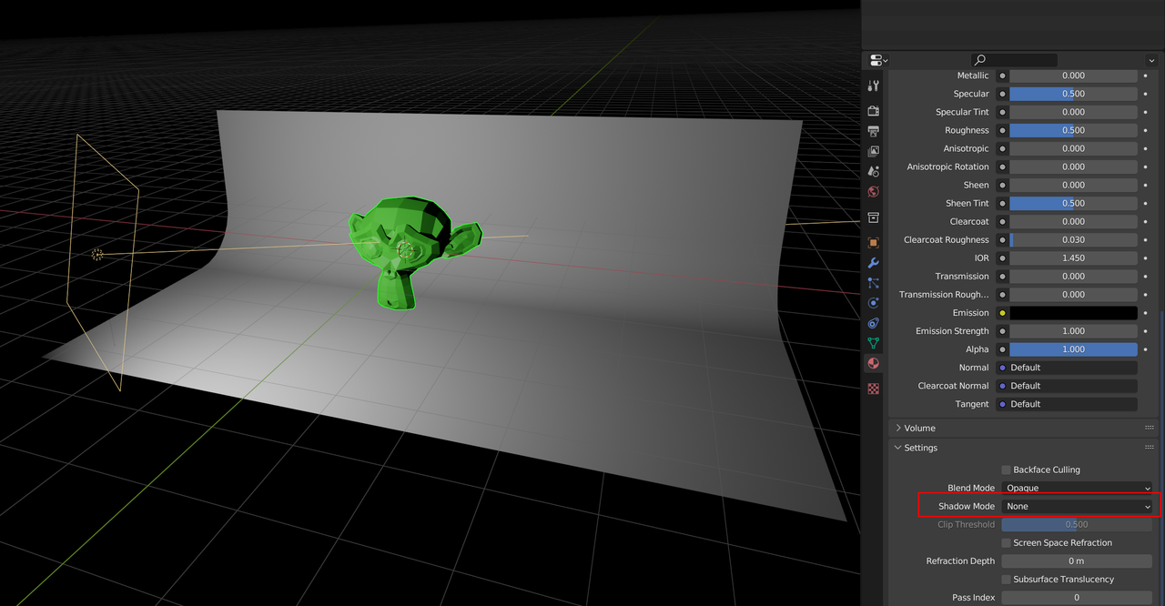This screenshot has width=1165, height=606.
Task: Click the Clearcoat Roughness value slider
Action: 1073,240
